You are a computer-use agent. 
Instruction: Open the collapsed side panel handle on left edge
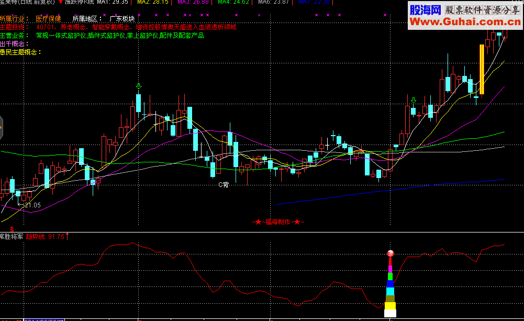pyautogui.click(x=2, y=127)
